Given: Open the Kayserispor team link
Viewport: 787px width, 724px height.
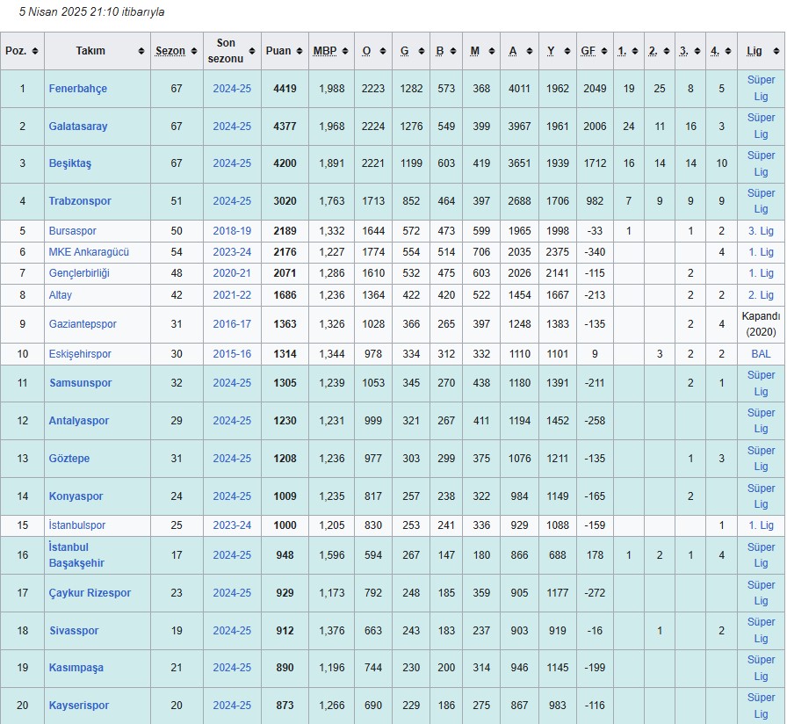Looking at the screenshot, I should [79, 706].
